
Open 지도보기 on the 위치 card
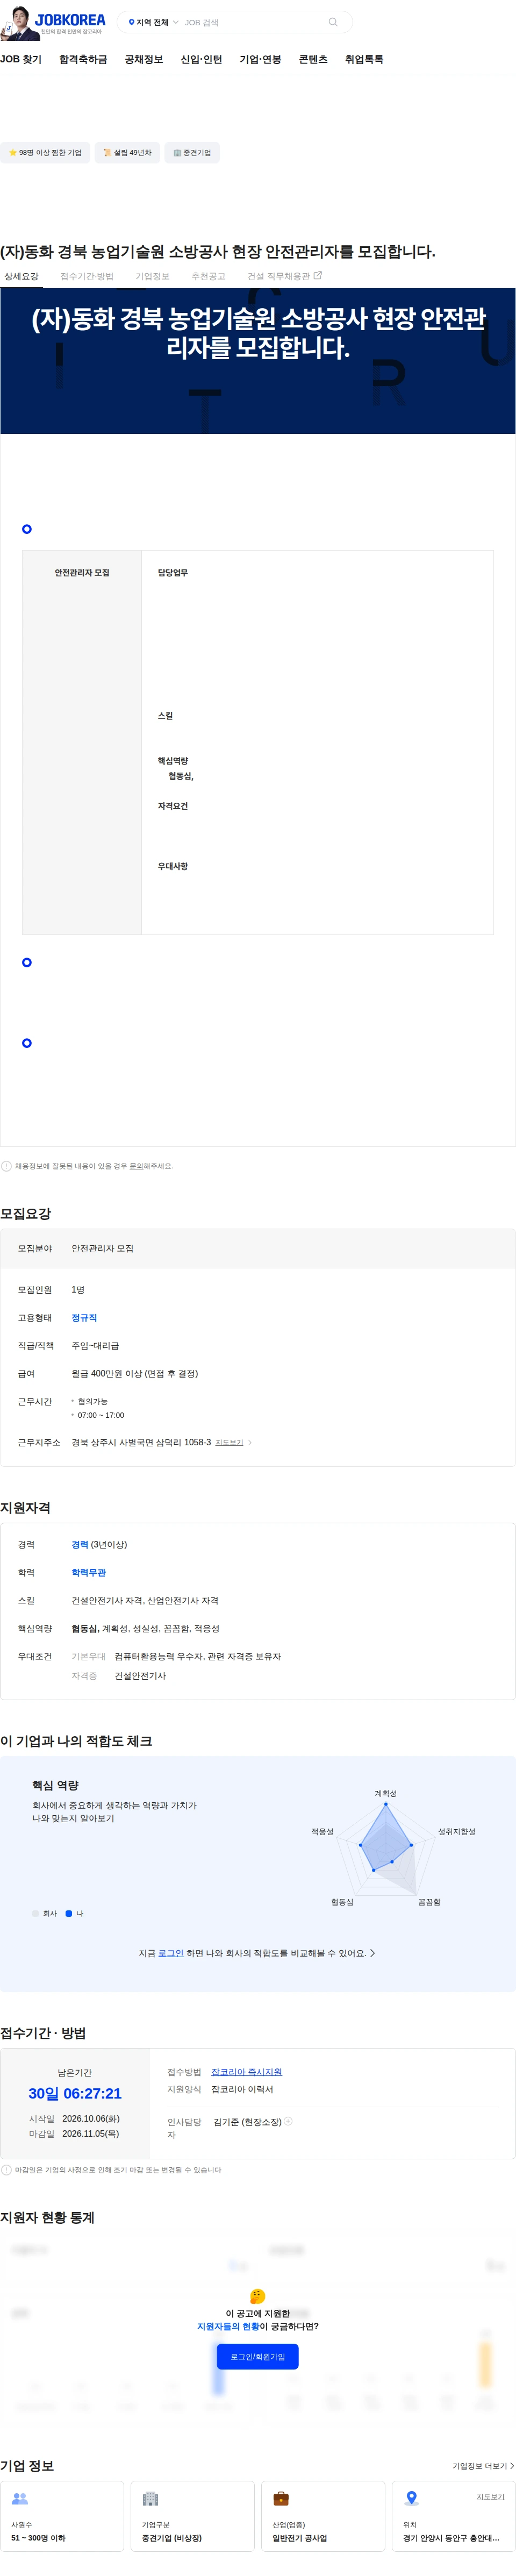[490, 2497]
